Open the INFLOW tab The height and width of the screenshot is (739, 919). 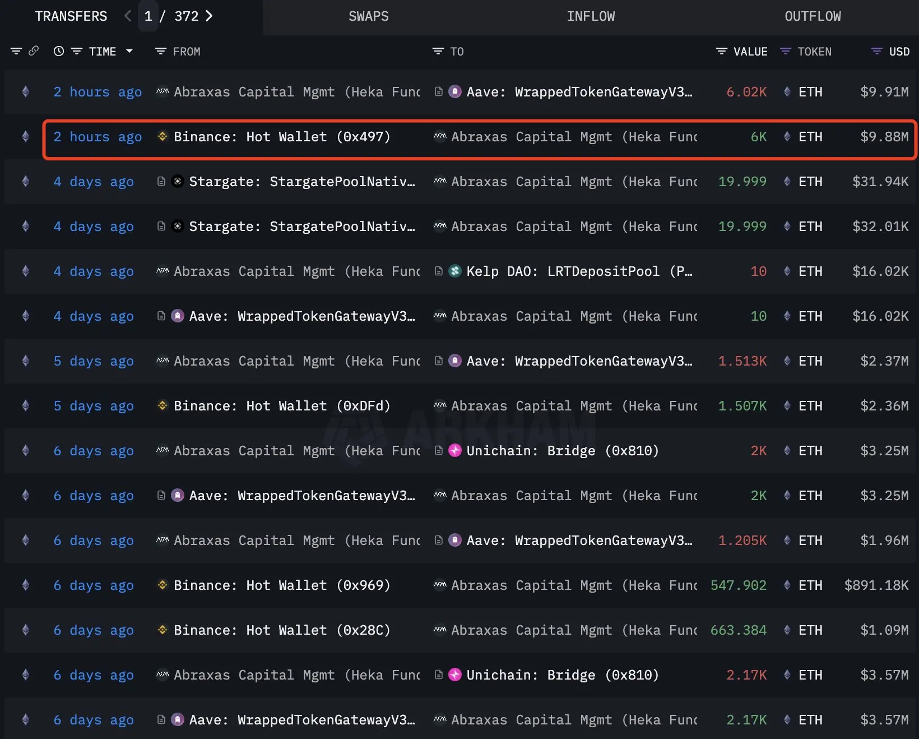tap(591, 16)
